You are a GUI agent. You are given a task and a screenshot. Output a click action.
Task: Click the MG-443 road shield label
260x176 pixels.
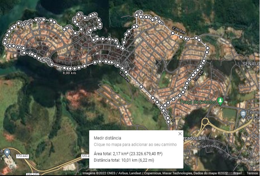tap(23, 156)
